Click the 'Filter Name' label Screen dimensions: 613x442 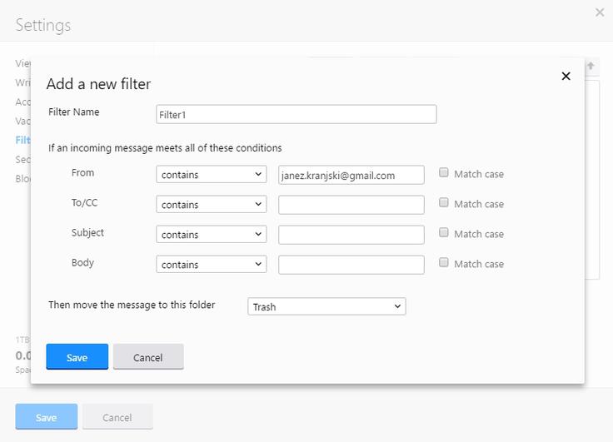[74, 112]
